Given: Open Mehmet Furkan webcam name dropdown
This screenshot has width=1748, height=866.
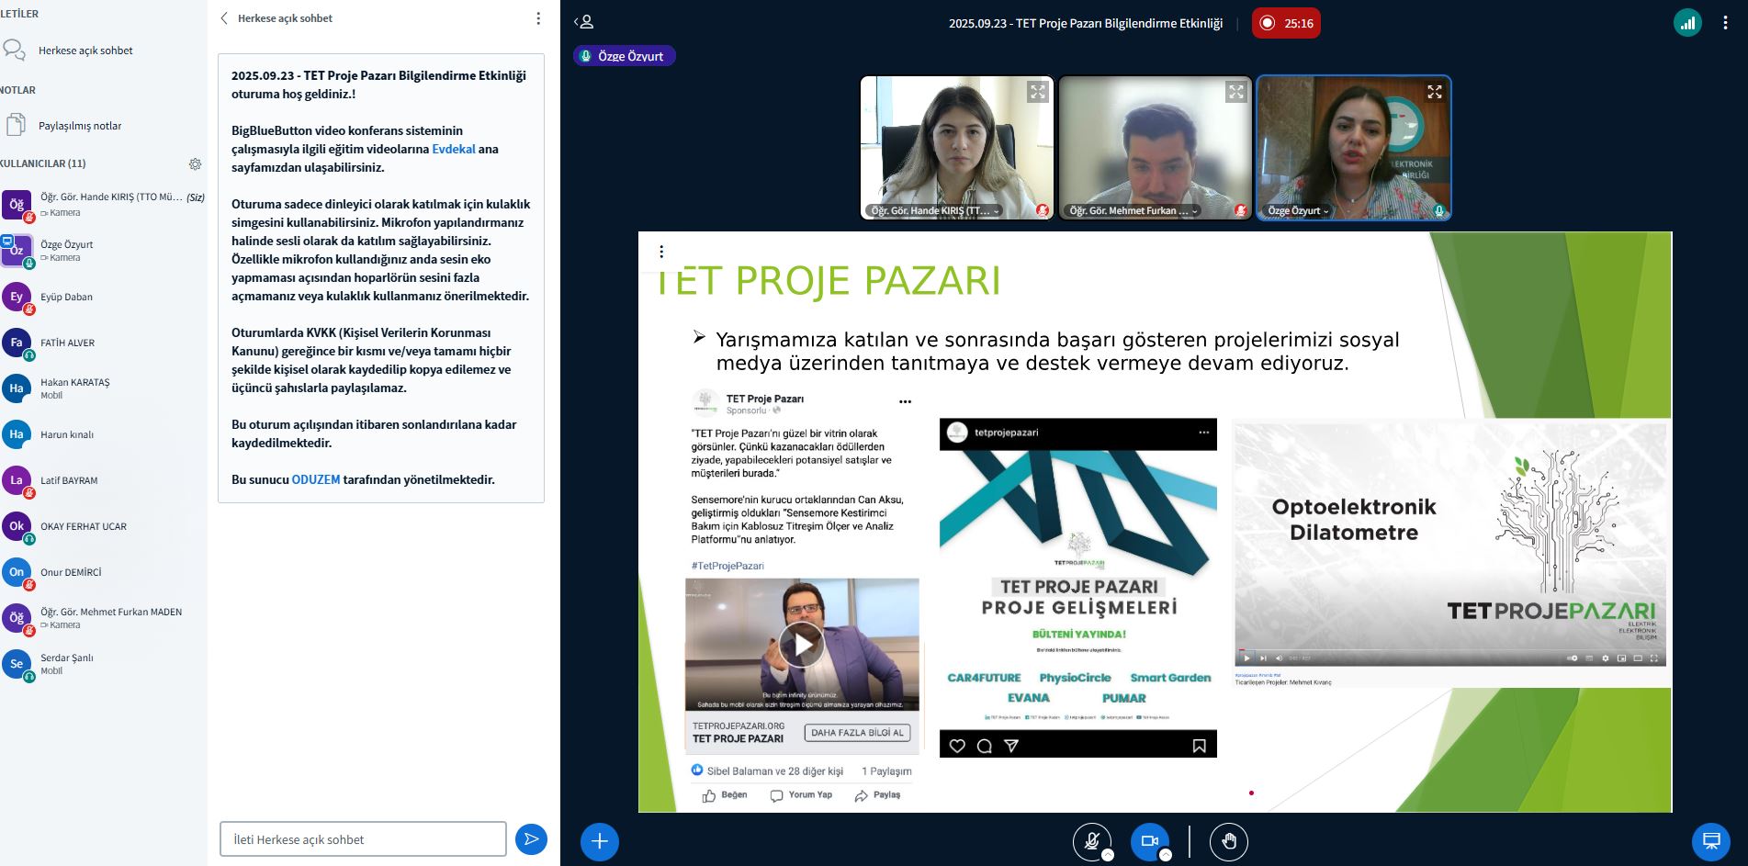Looking at the screenshot, I should [x=1134, y=210].
